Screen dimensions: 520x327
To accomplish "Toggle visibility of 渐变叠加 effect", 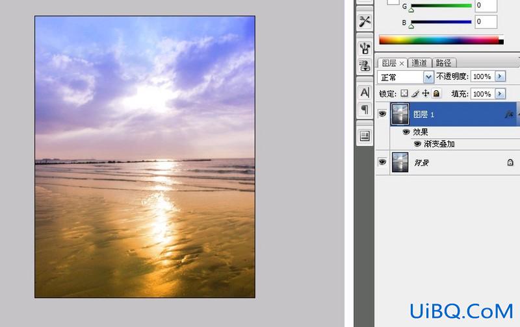I will pyautogui.click(x=417, y=144).
